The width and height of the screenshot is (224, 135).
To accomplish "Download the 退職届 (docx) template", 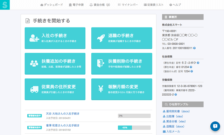I will coord(174,127).
